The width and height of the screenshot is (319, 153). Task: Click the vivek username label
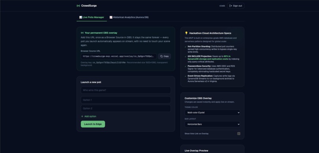pos(222,6)
